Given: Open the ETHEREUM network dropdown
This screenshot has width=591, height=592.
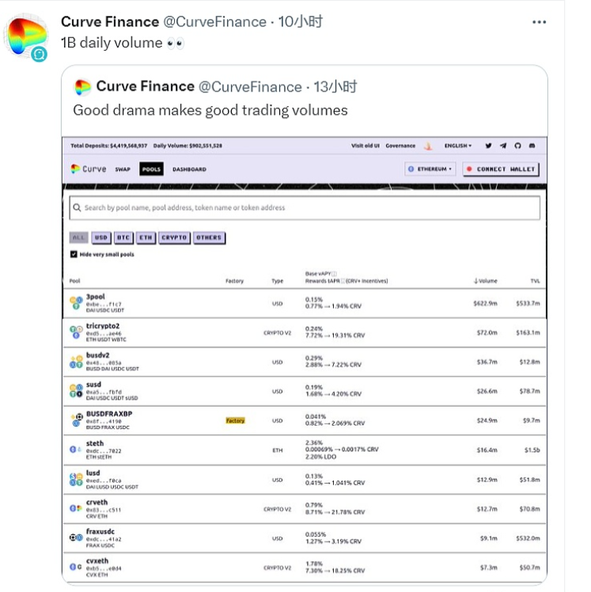Looking at the screenshot, I should tap(430, 169).
